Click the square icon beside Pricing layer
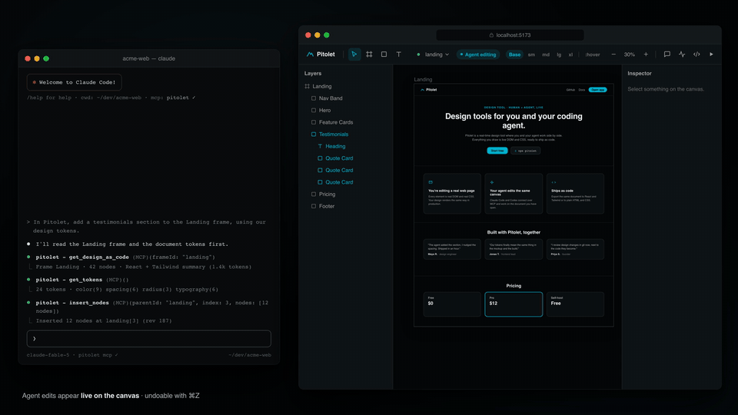Screen dimensions: 738x415 314,194
